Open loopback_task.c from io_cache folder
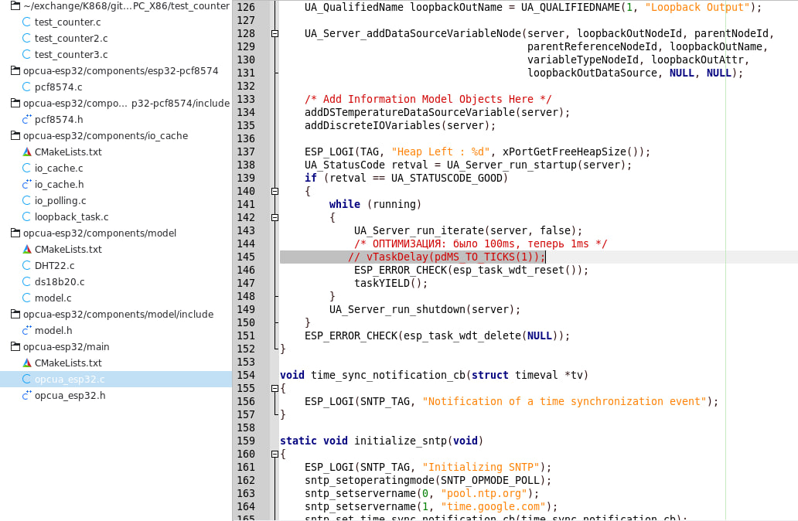The width and height of the screenshot is (798, 521). click(x=71, y=217)
